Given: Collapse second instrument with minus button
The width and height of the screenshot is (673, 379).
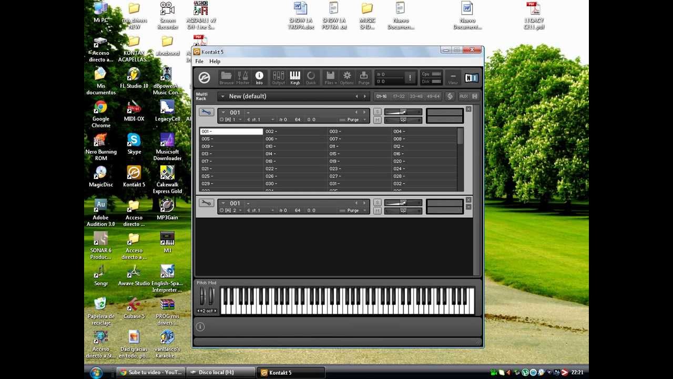Looking at the screenshot, I should 468,206.
